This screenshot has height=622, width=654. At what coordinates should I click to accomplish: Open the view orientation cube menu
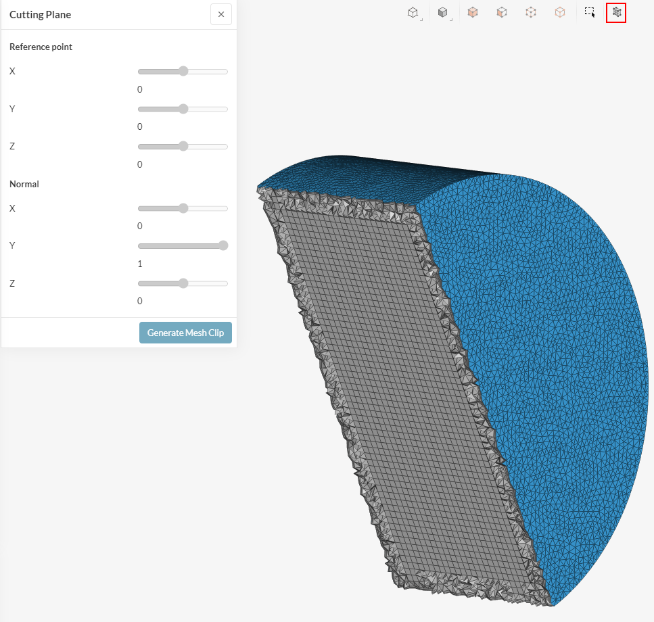413,12
